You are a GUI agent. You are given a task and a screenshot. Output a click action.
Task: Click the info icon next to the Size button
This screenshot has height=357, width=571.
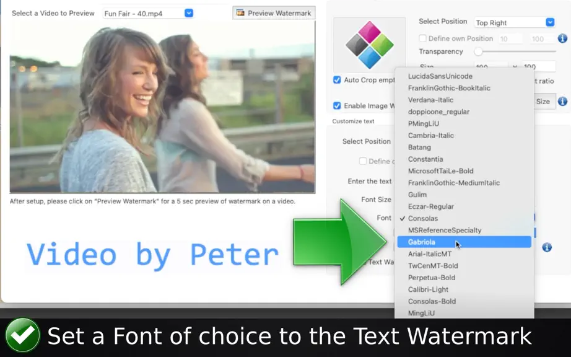562,101
